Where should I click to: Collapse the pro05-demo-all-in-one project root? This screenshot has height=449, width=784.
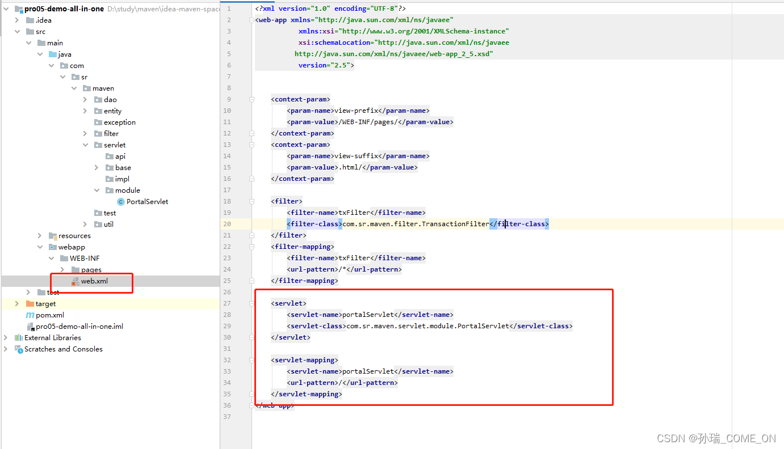point(6,9)
